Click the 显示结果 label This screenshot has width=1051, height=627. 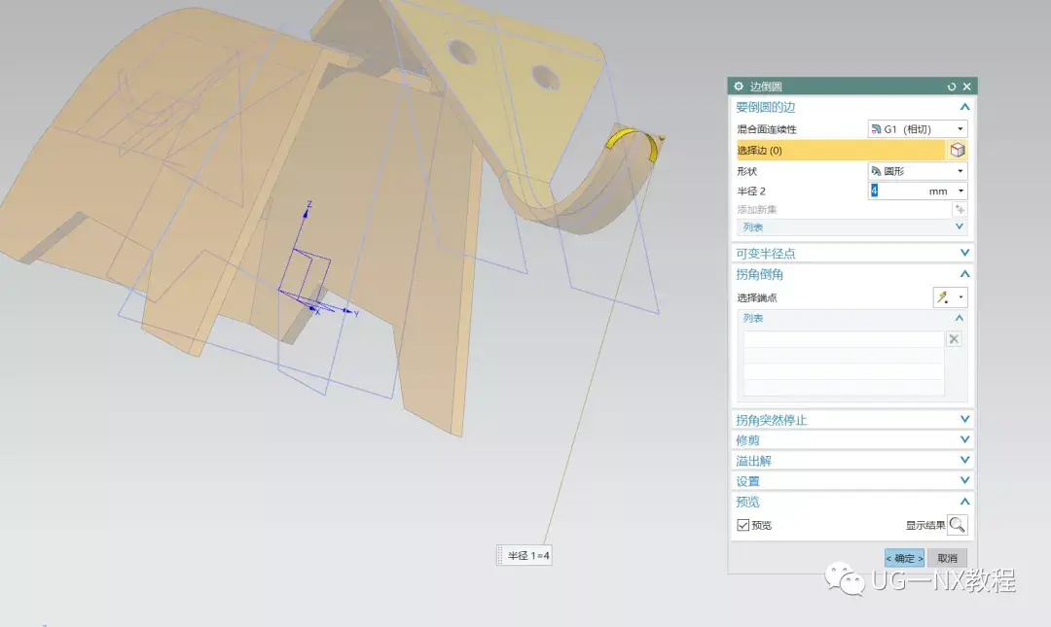click(925, 525)
